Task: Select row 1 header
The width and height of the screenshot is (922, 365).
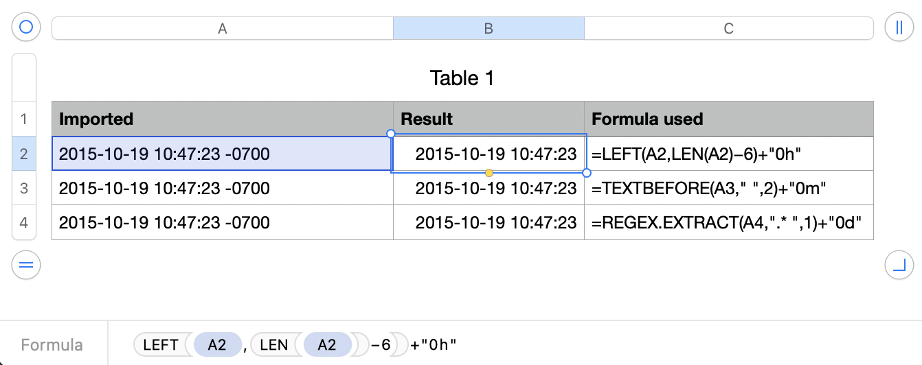Action: 24,119
